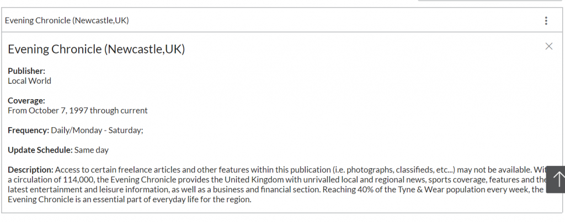Close the Evening Chronicle details panel
Image resolution: width=565 pixels, height=222 pixels.
tap(548, 46)
